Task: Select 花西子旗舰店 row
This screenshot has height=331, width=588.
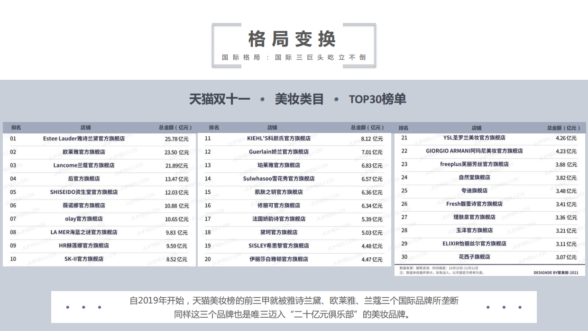Action: click(x=489, y=257)
